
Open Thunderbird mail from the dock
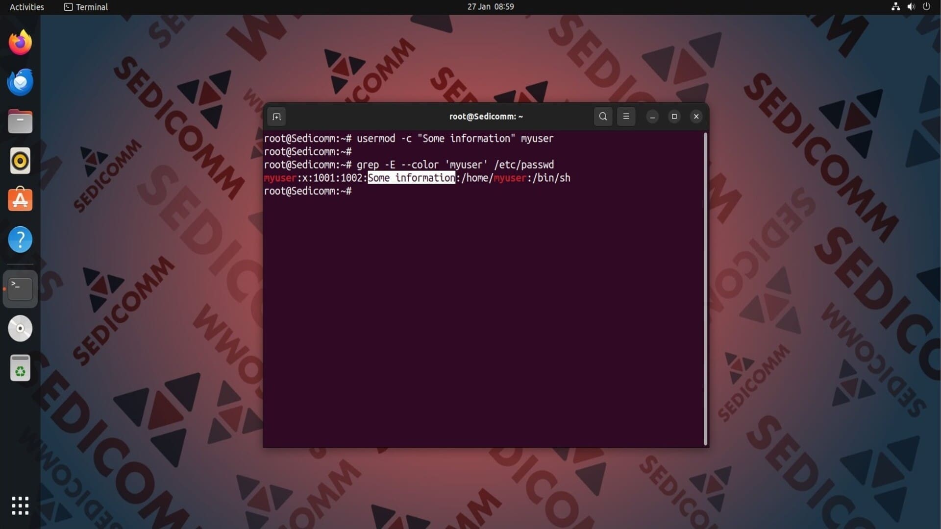pos(20,82)
